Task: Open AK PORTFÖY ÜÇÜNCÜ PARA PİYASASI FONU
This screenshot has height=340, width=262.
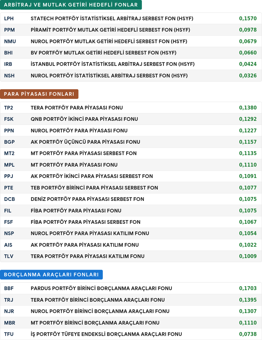Action: pyautogui.click(x=85, y=142)
